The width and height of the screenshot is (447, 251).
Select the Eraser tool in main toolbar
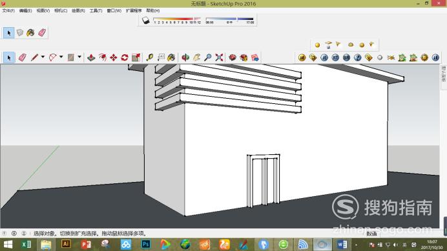coord(22,57)
